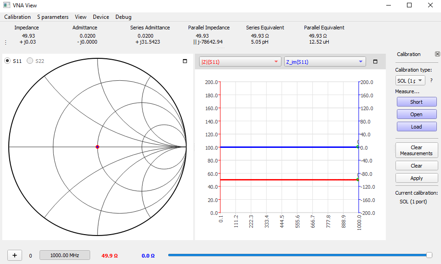Click the calibration type help question mark

pyautogui.click(x=431, y=80)
